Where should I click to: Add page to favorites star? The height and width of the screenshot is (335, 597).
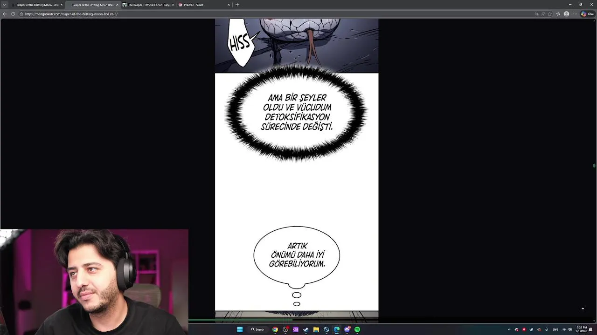coord(550,14)
